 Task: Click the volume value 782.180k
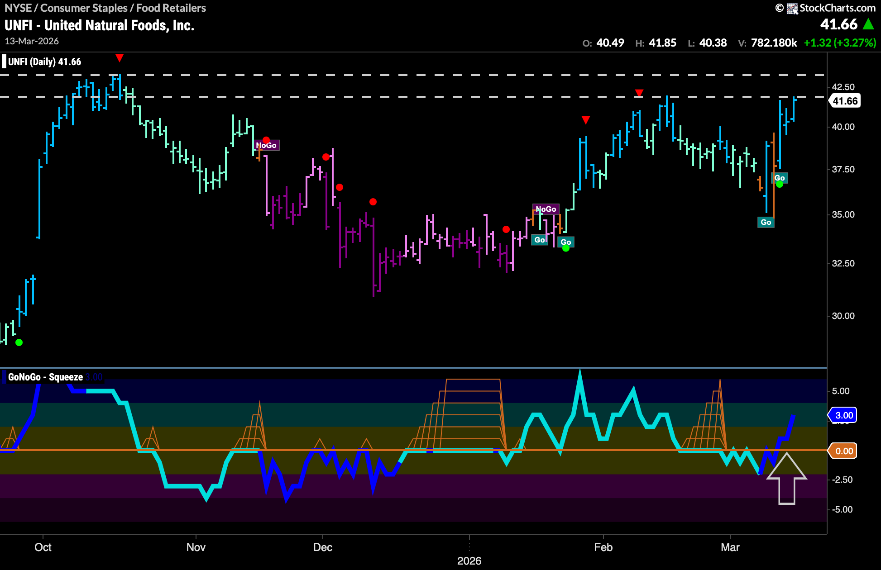tap(774, 43)
